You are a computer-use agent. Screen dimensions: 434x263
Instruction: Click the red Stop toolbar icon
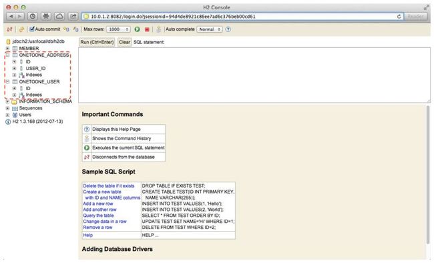tap(147, 29)
